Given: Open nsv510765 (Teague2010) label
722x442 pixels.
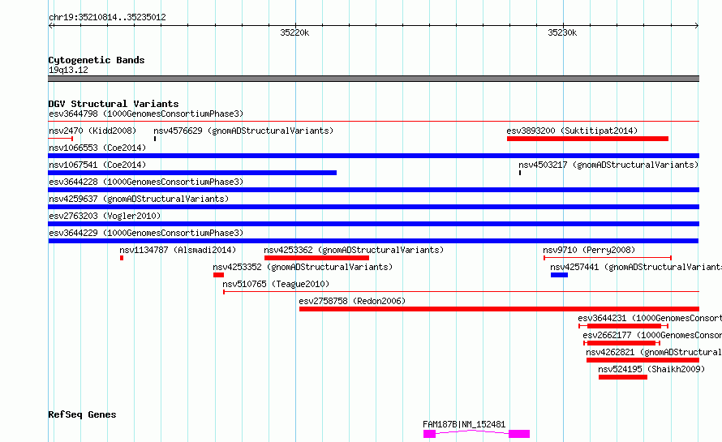Looking at the screenshot, I should click(x=276, y=284).
